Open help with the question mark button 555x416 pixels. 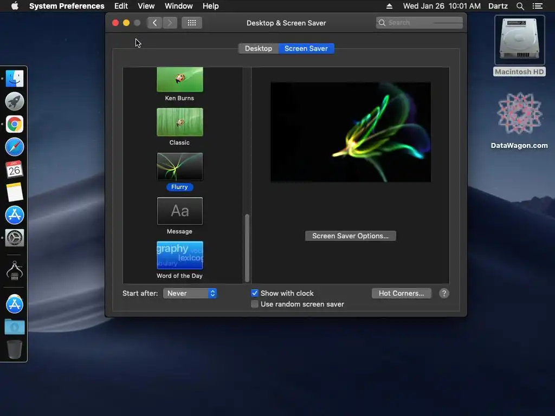(444, 293)
